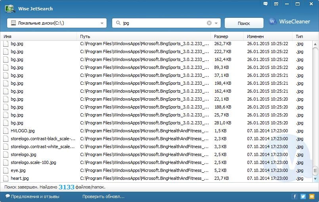The height and width of the screenshot is (202, 319).
Task: Open the Facebook icon in footer
Action: [294, 196]
